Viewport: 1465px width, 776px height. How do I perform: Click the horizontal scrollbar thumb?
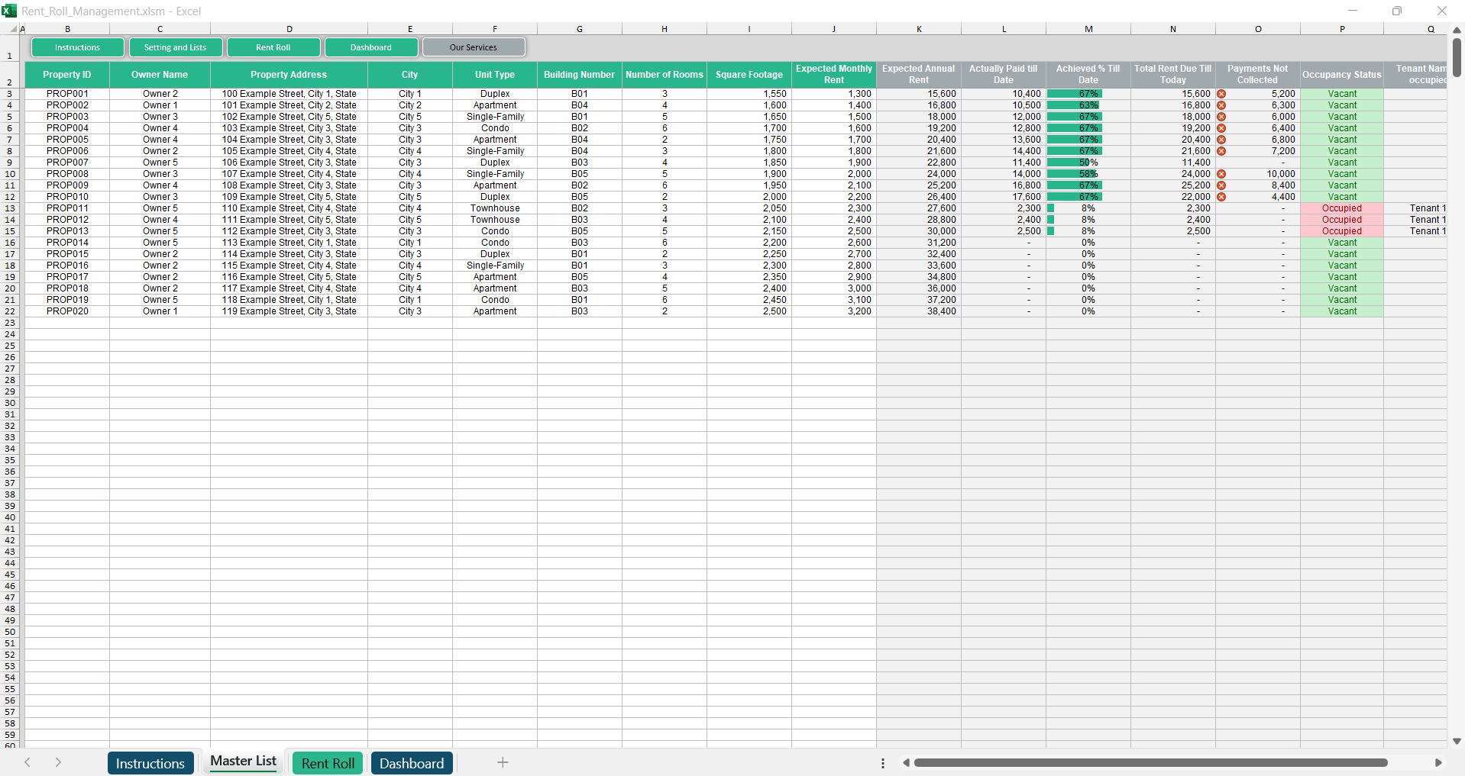pos(1150,763)
